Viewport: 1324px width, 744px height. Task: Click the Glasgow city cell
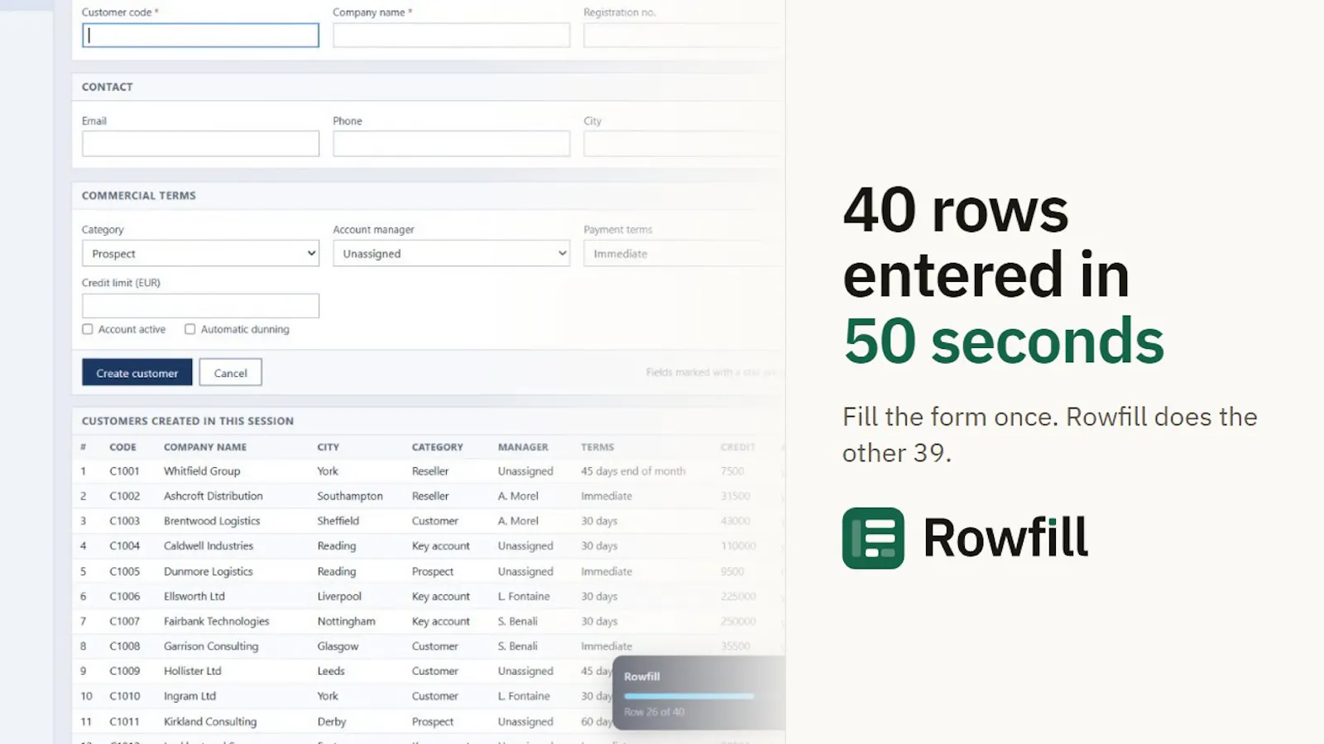[338, 646]
